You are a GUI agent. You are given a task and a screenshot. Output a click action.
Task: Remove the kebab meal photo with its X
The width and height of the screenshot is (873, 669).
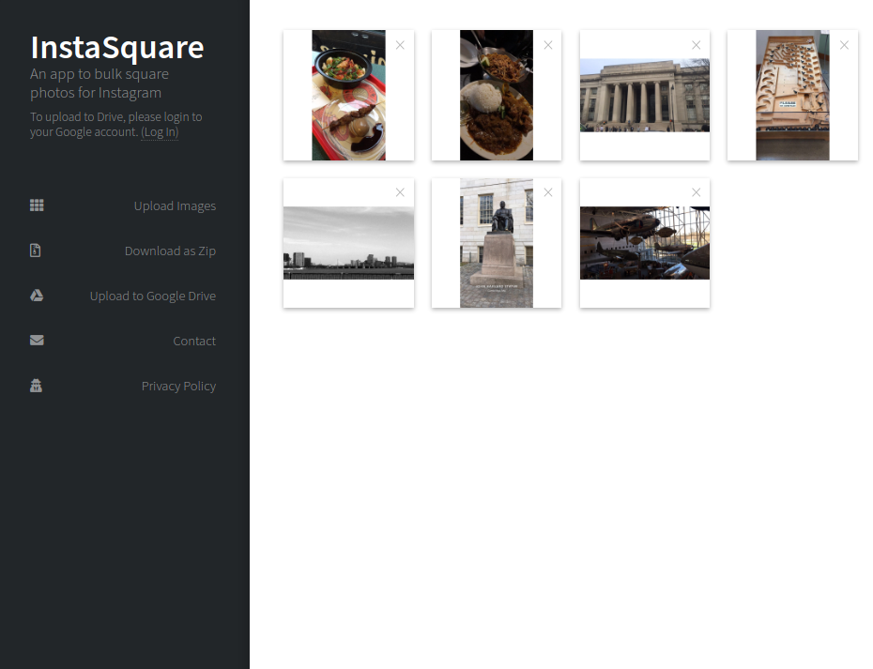tap(400, 44)
